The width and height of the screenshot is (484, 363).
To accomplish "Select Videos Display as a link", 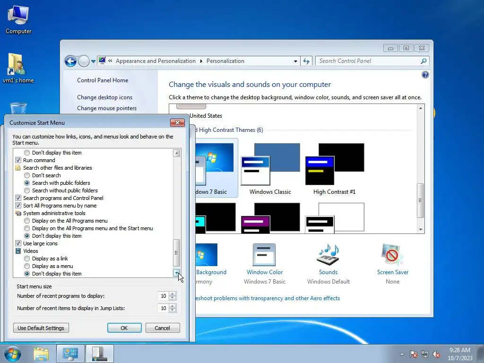I will pyautogui.click(x=27, y=259).
